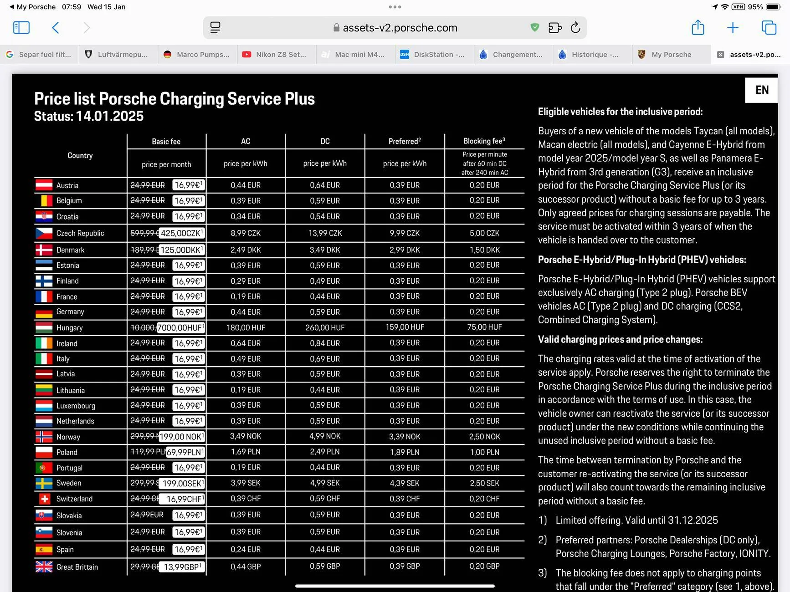Click Ireland's "0,84 EUR" DC price
This screenshot has height=592, width=790.
click(325, 343)
